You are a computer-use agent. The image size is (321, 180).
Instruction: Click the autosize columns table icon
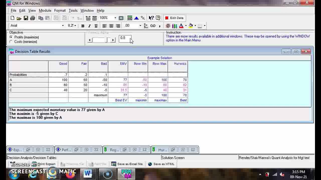(88, 18)
